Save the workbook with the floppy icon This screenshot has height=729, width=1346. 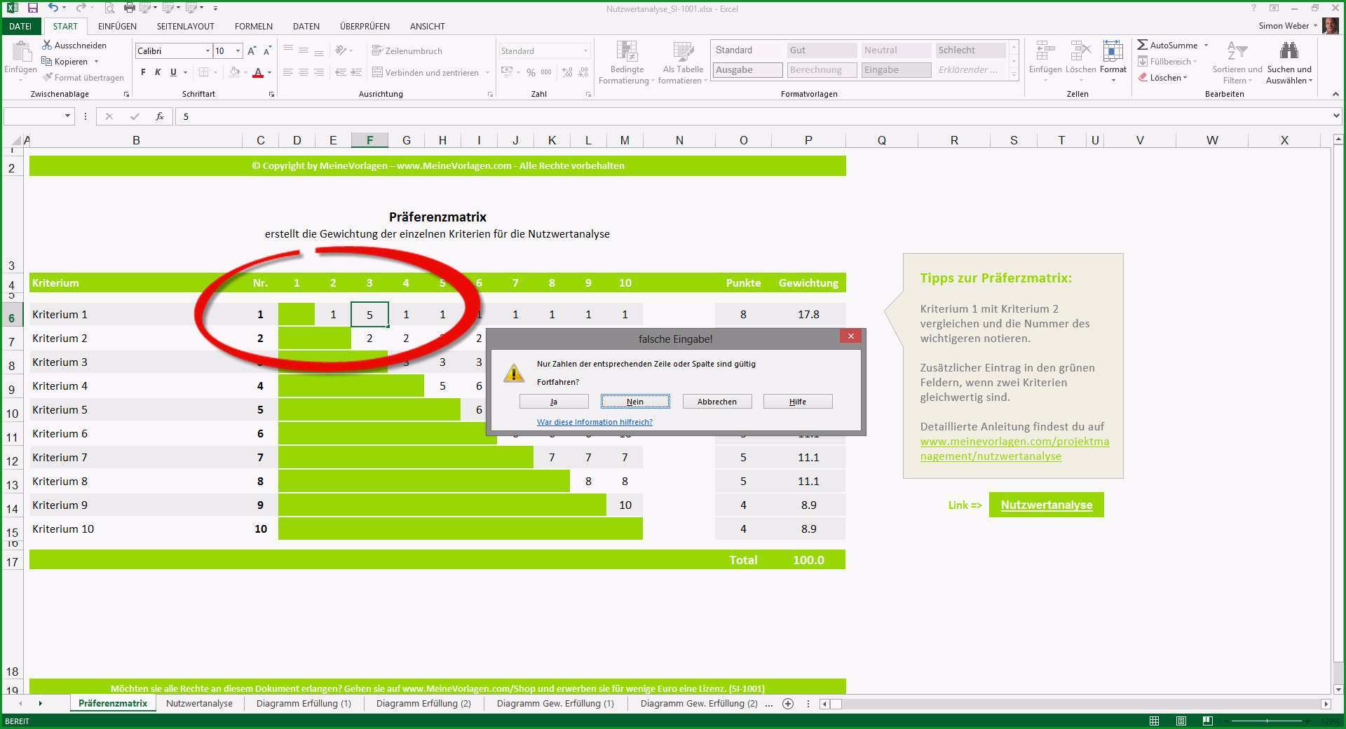pyautogui.click(x=33, y=8)
